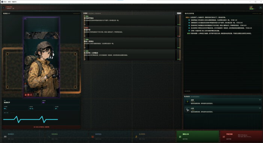The image size is (263, 143).
Task: Open the help question-mark icon at top right
Action: [x=260, y=8]
